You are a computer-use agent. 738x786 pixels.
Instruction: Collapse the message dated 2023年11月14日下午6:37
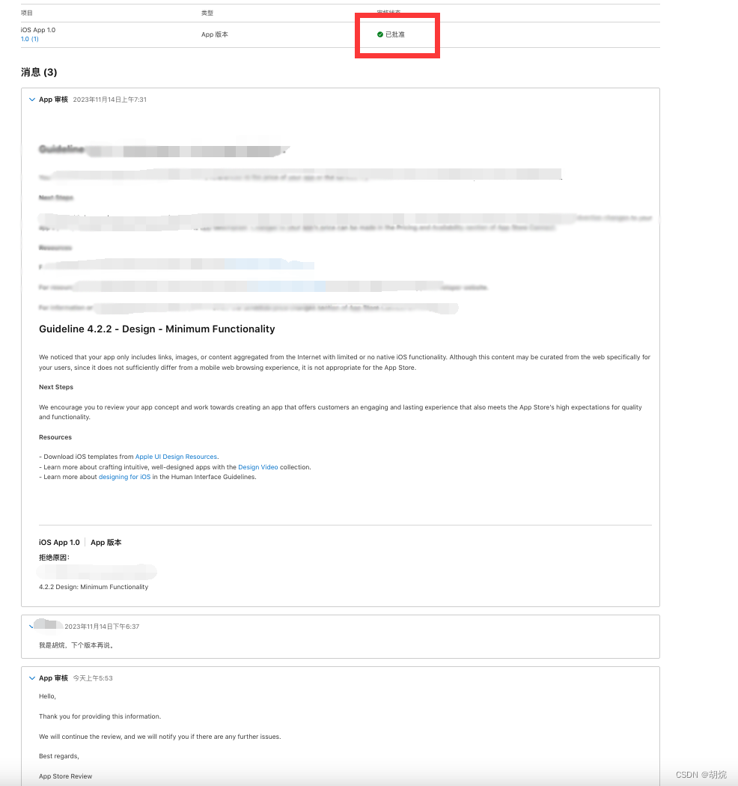[31, 627]
